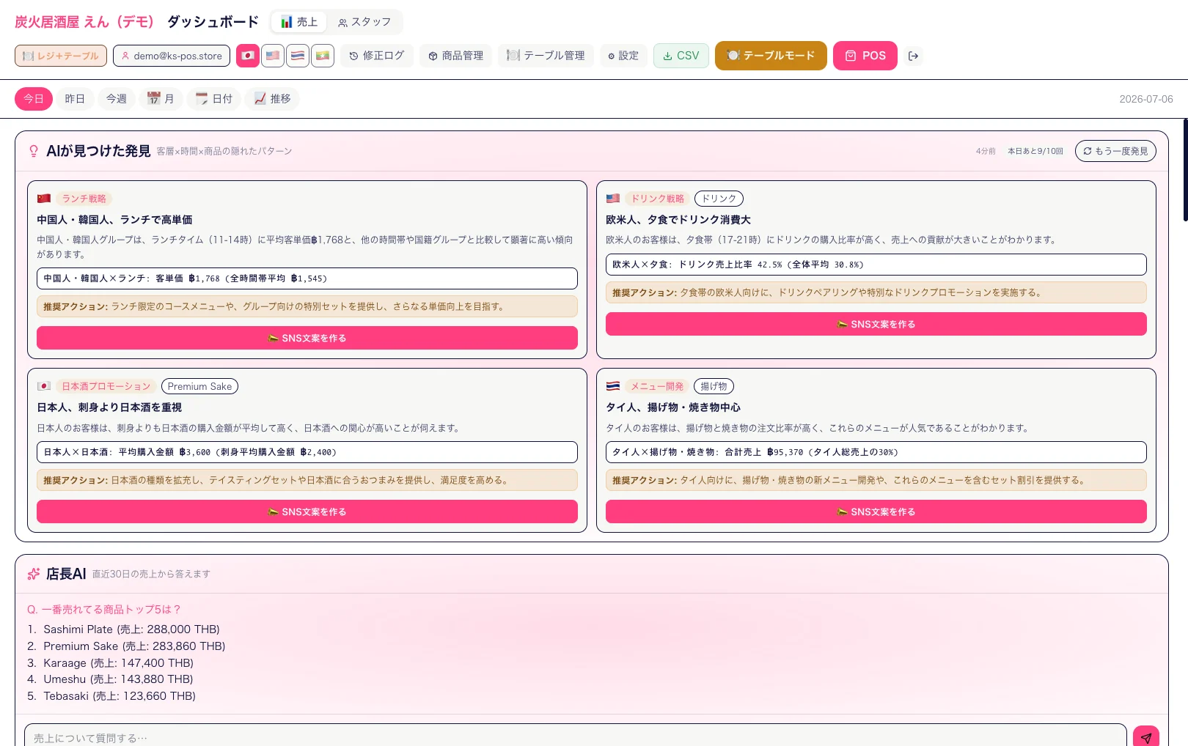
Task: Click the ドリンク戦略 tag
Action: pyautogui.click(x=658, y=199)
